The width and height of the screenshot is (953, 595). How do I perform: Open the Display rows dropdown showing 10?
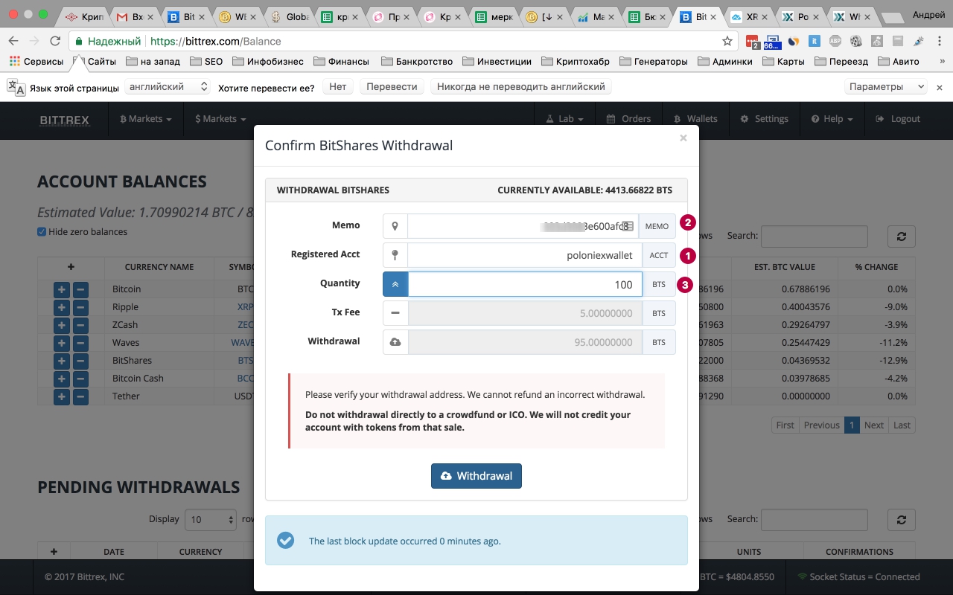pos(211,520)
